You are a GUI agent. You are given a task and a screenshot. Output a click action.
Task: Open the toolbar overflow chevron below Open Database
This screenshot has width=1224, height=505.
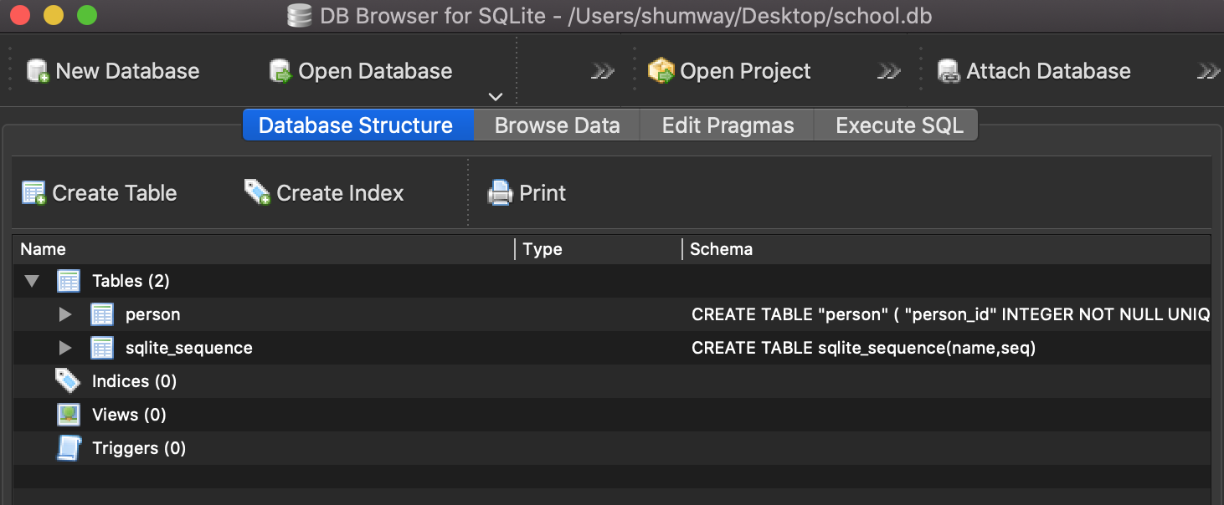496,97
